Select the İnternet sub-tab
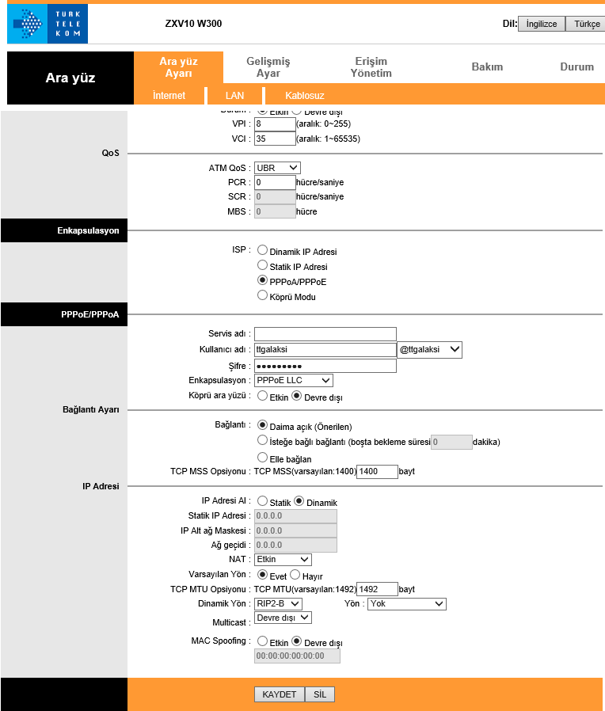 169,95
